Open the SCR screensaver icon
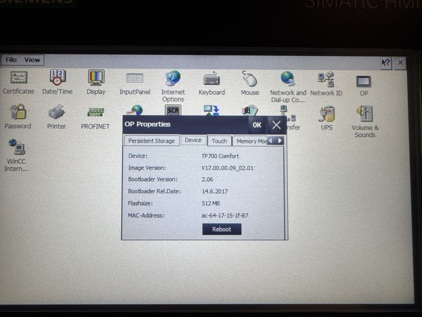 (x=173, y=110)
